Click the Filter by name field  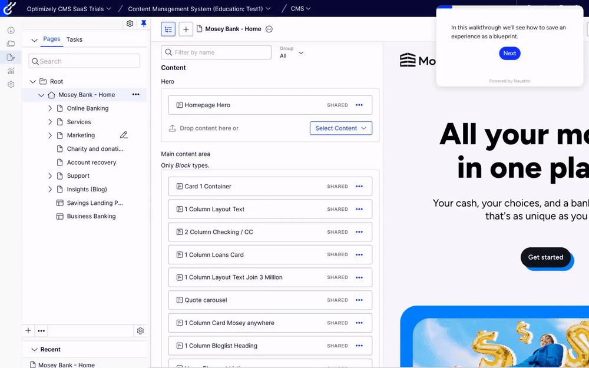pos(216,52)
